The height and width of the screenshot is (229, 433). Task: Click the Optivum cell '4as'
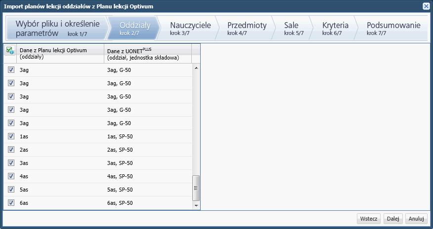tap(60, 176)
